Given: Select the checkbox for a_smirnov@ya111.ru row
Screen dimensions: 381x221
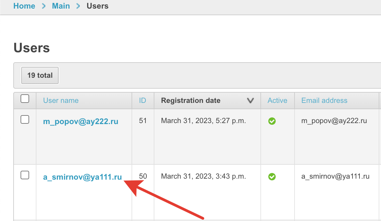Looking at the screenshot, I should pos(25,175).
